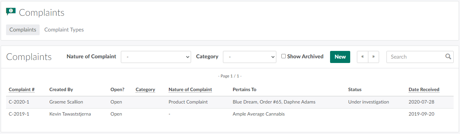This screenshot has width=460, height=134.
Task: Open the Nature of Complaint dropdown
Action: coord(156,57)
